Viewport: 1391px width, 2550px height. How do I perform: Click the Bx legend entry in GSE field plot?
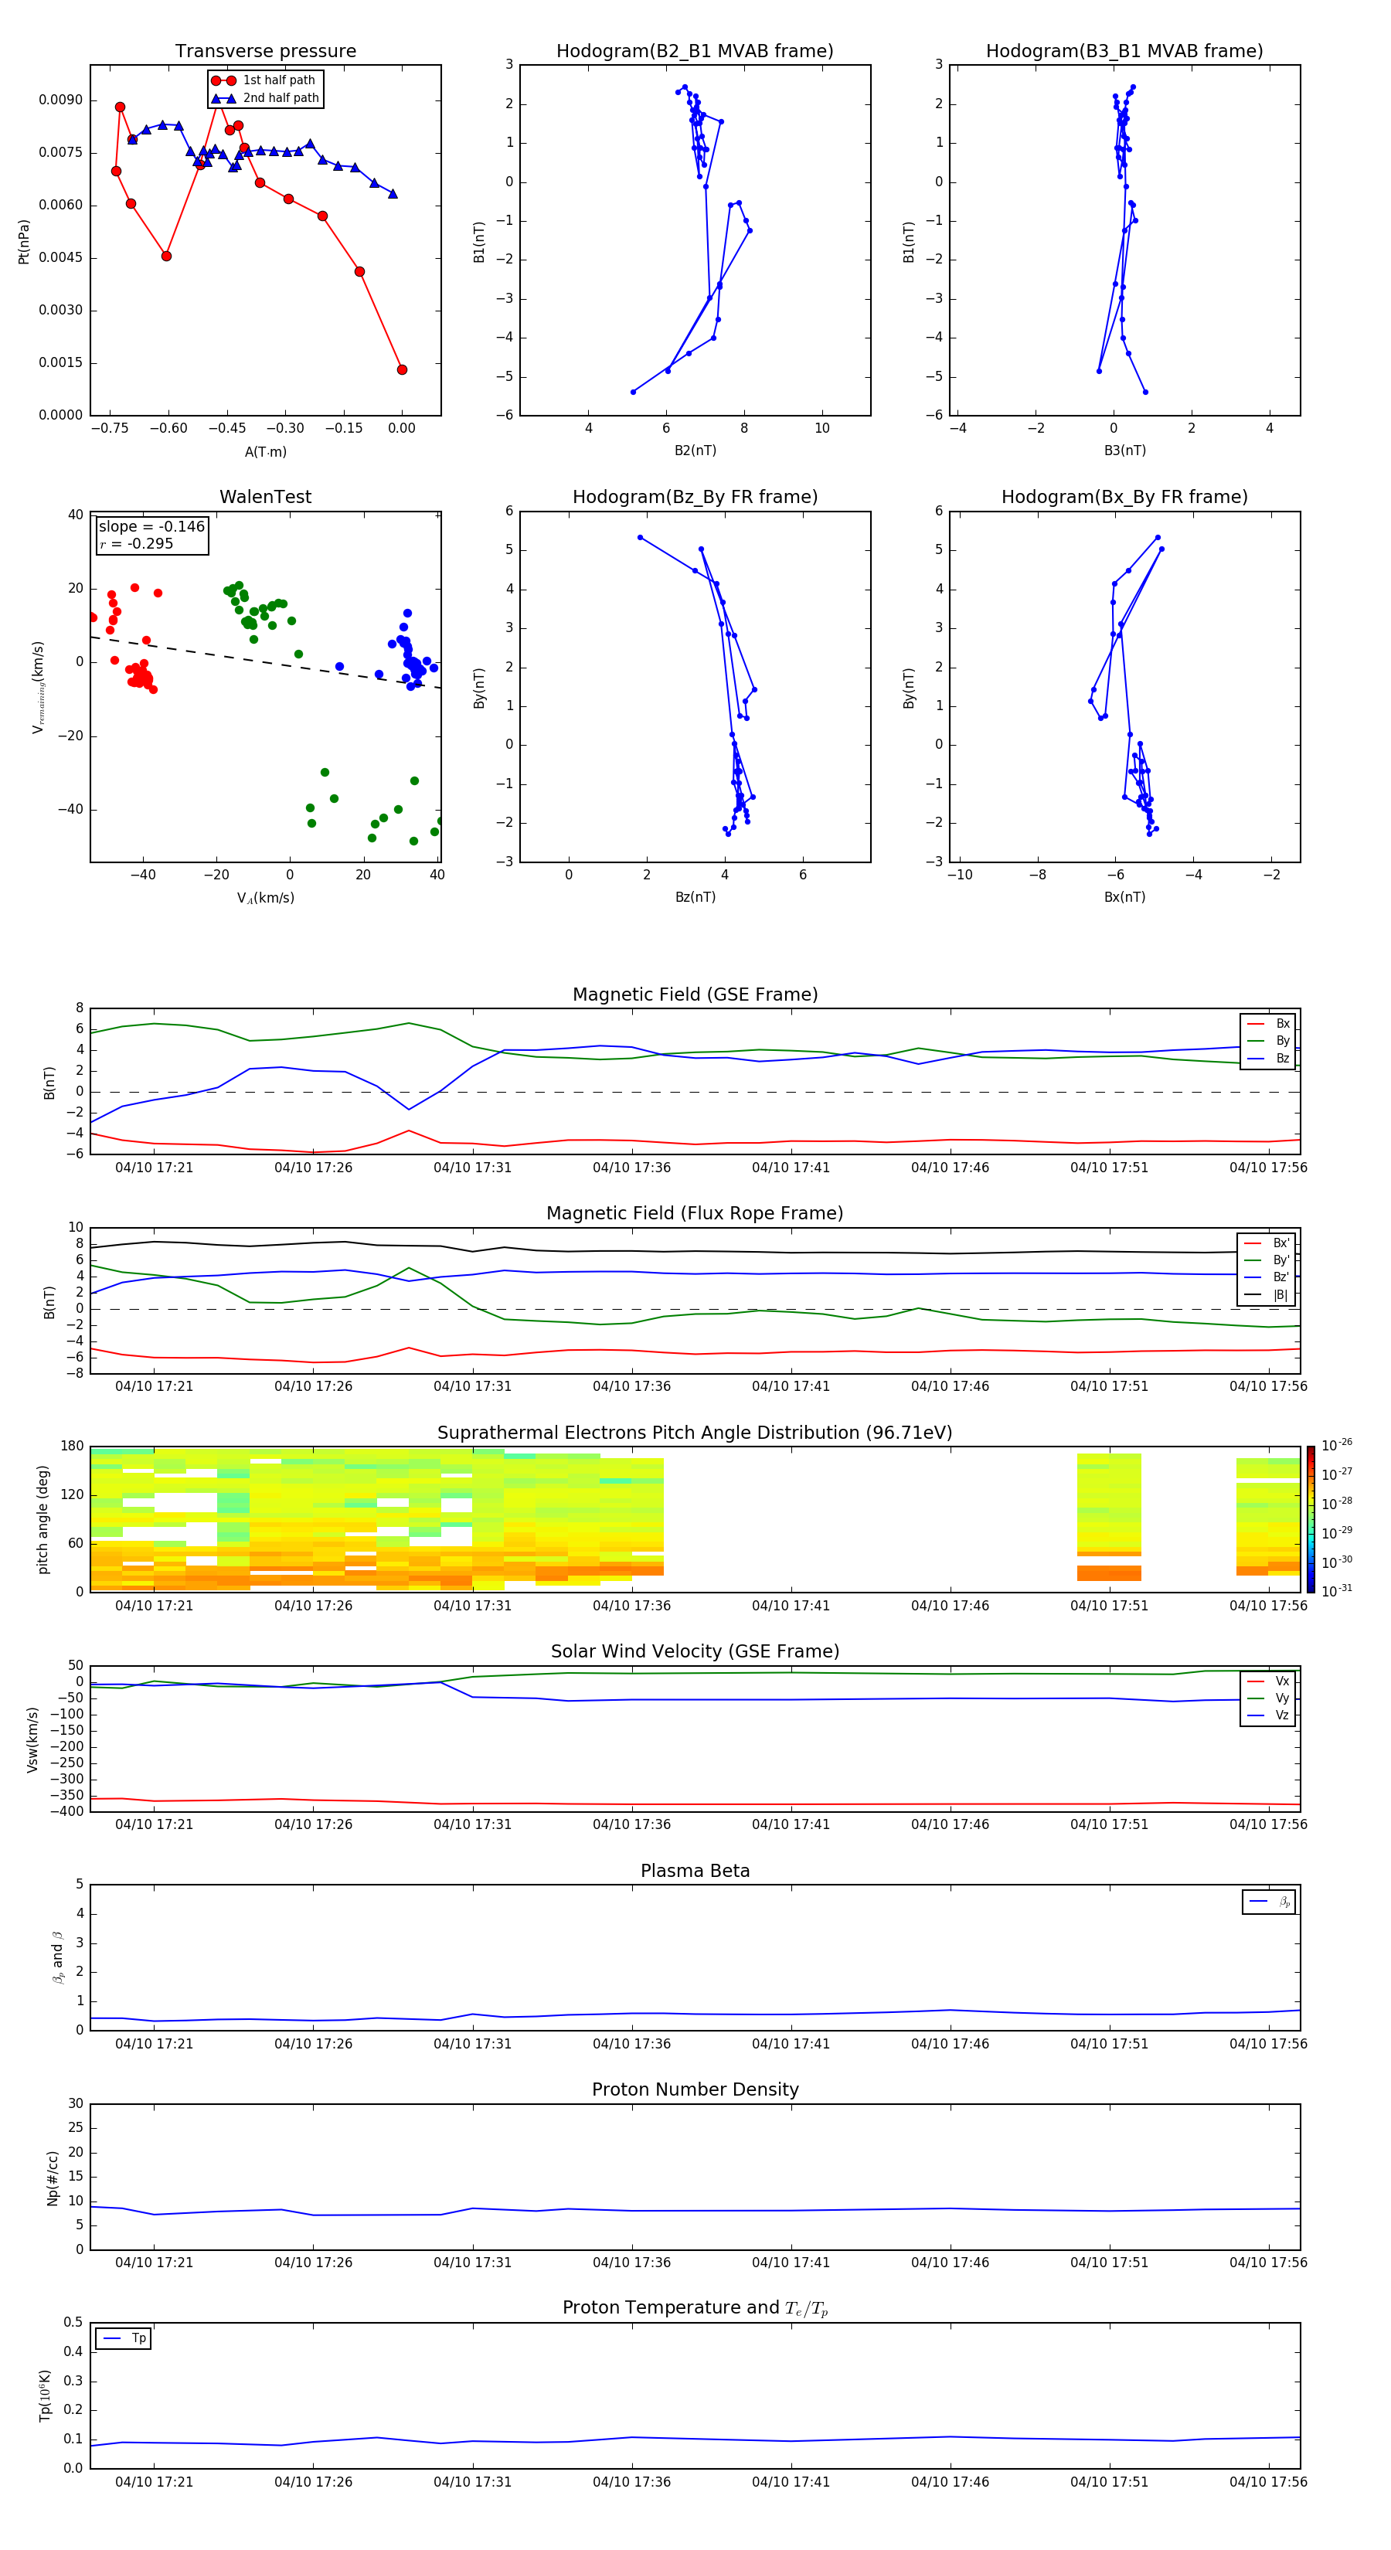[x=1268, y=1024]
